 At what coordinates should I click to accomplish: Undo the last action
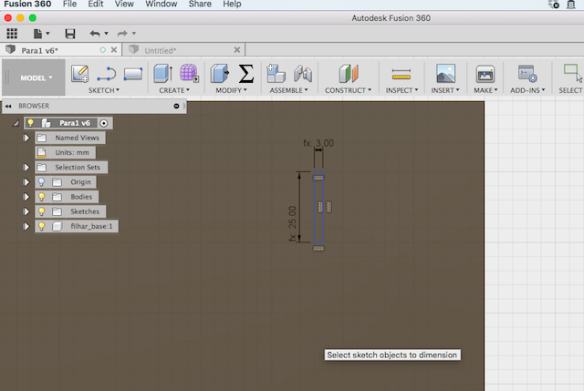click(x=95, y=34)
